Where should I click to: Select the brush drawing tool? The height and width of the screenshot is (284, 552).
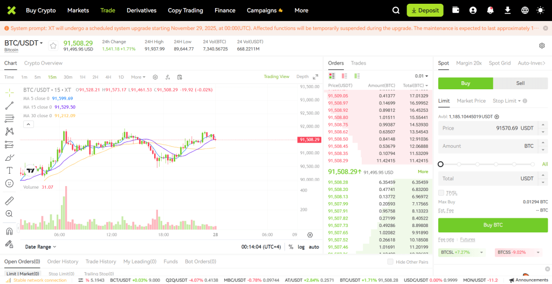click(10, 158)
